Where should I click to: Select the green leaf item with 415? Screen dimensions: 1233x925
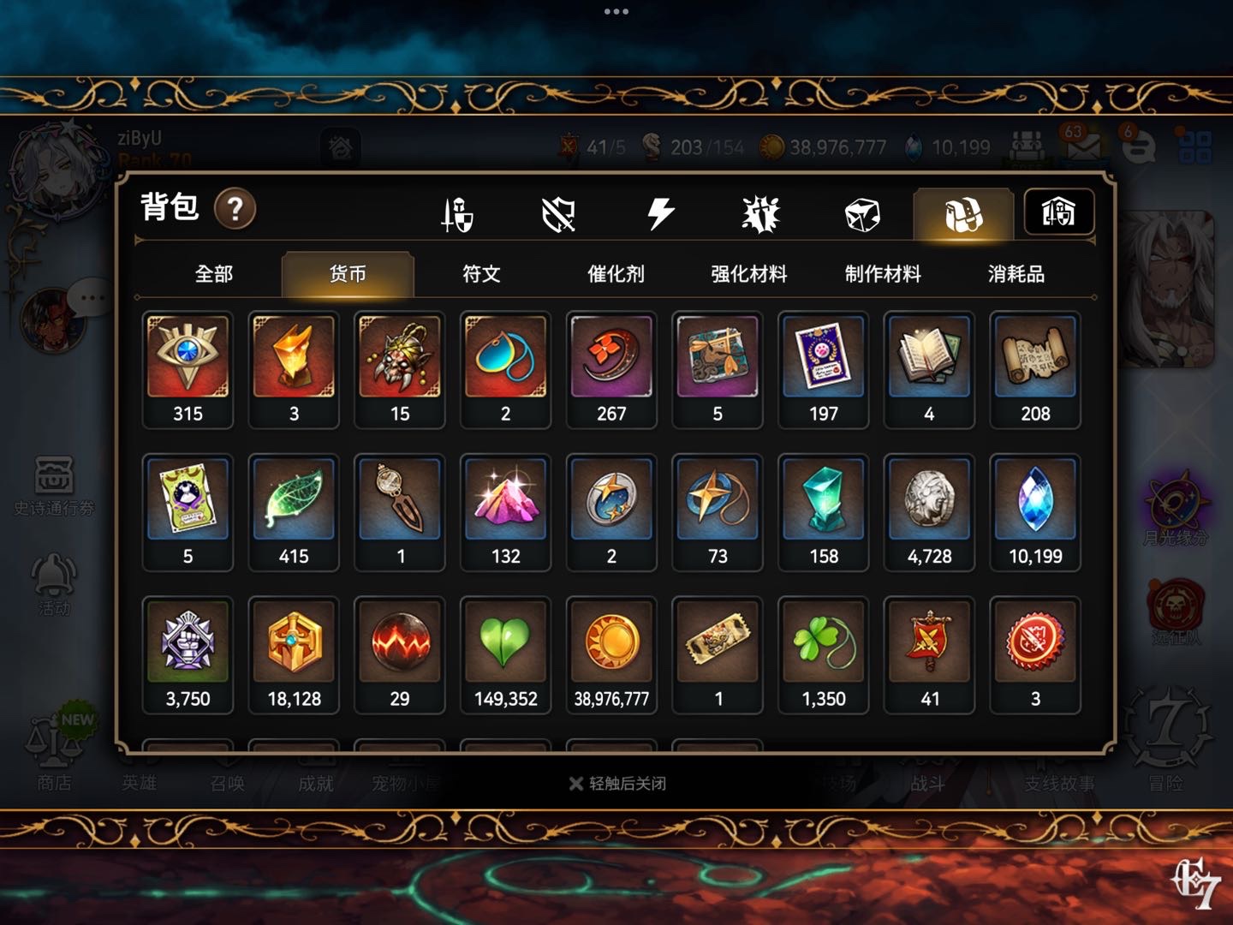pyautogui.click(x=294, y=512)
